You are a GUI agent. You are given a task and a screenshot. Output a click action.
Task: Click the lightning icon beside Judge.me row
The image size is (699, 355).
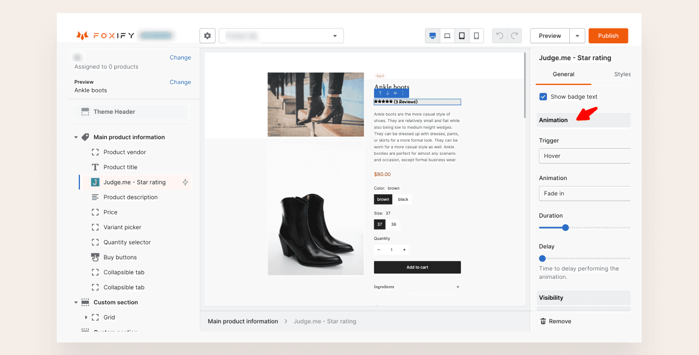[185, 182]
